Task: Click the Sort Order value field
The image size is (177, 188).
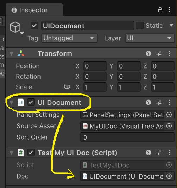Action: pyautogui.click(x=127, y=137)
